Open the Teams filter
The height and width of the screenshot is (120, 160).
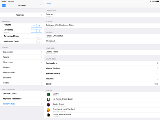click(x=22, y=57)
